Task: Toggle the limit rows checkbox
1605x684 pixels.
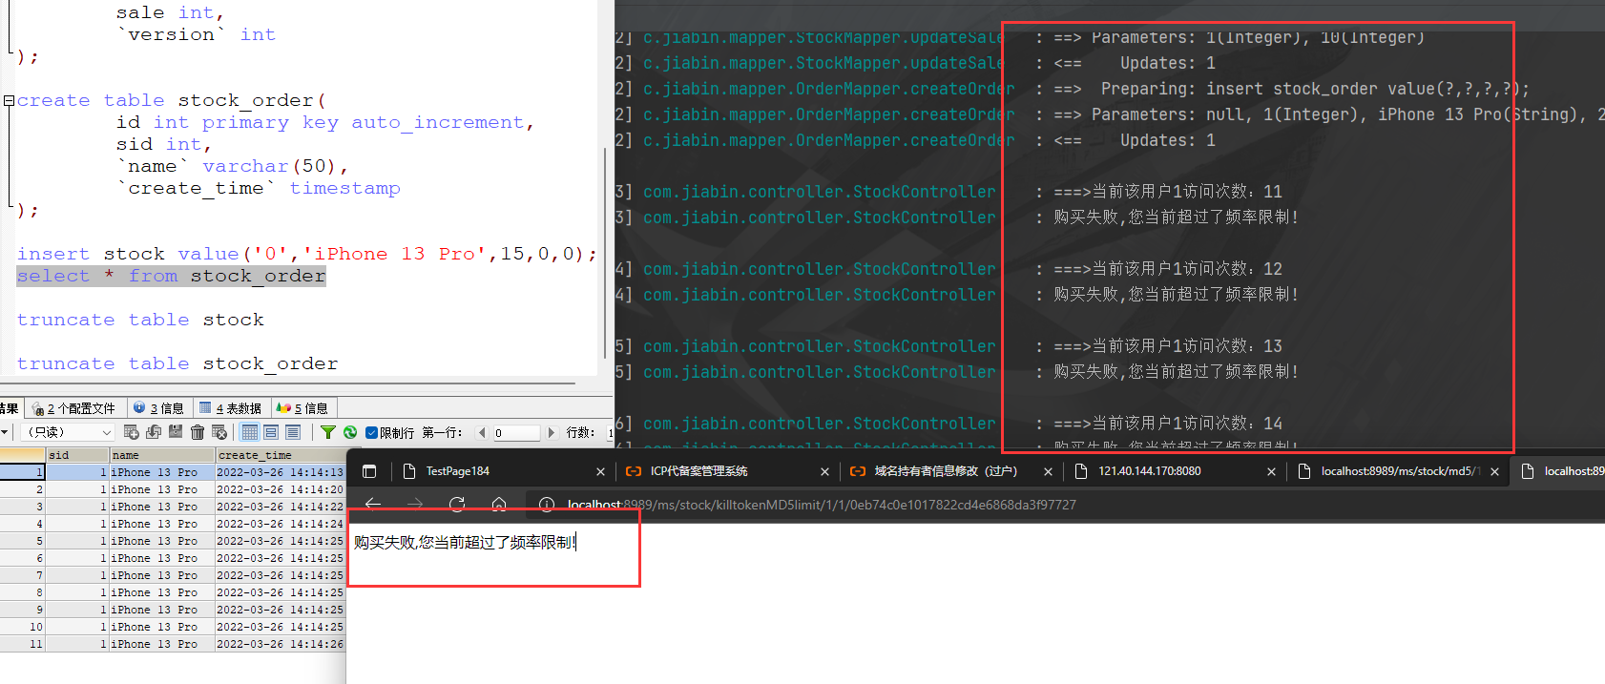Action: (371, 432)
